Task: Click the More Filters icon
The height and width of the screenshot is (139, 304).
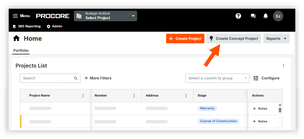Action: click(x=86, y=78)
